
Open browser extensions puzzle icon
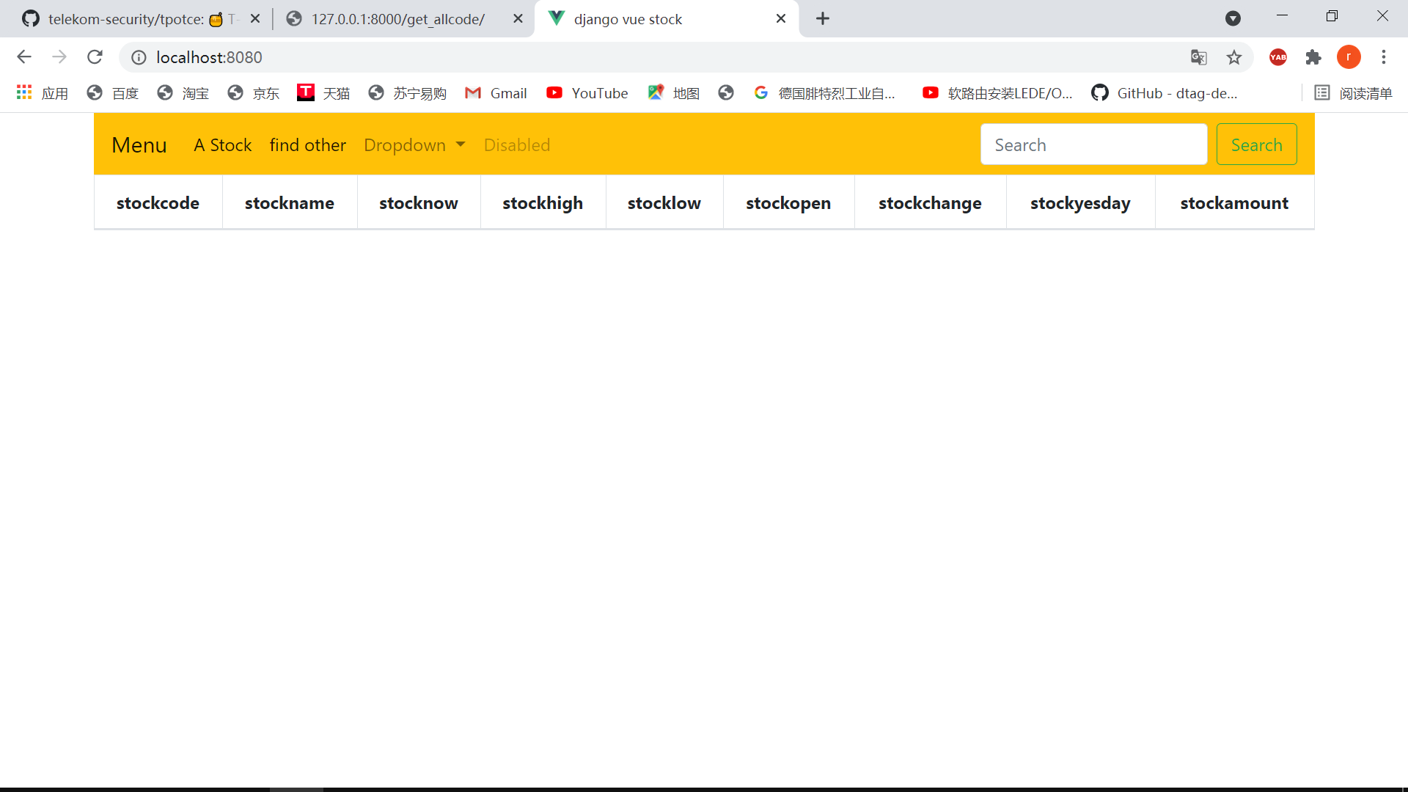pos(1312,57)
